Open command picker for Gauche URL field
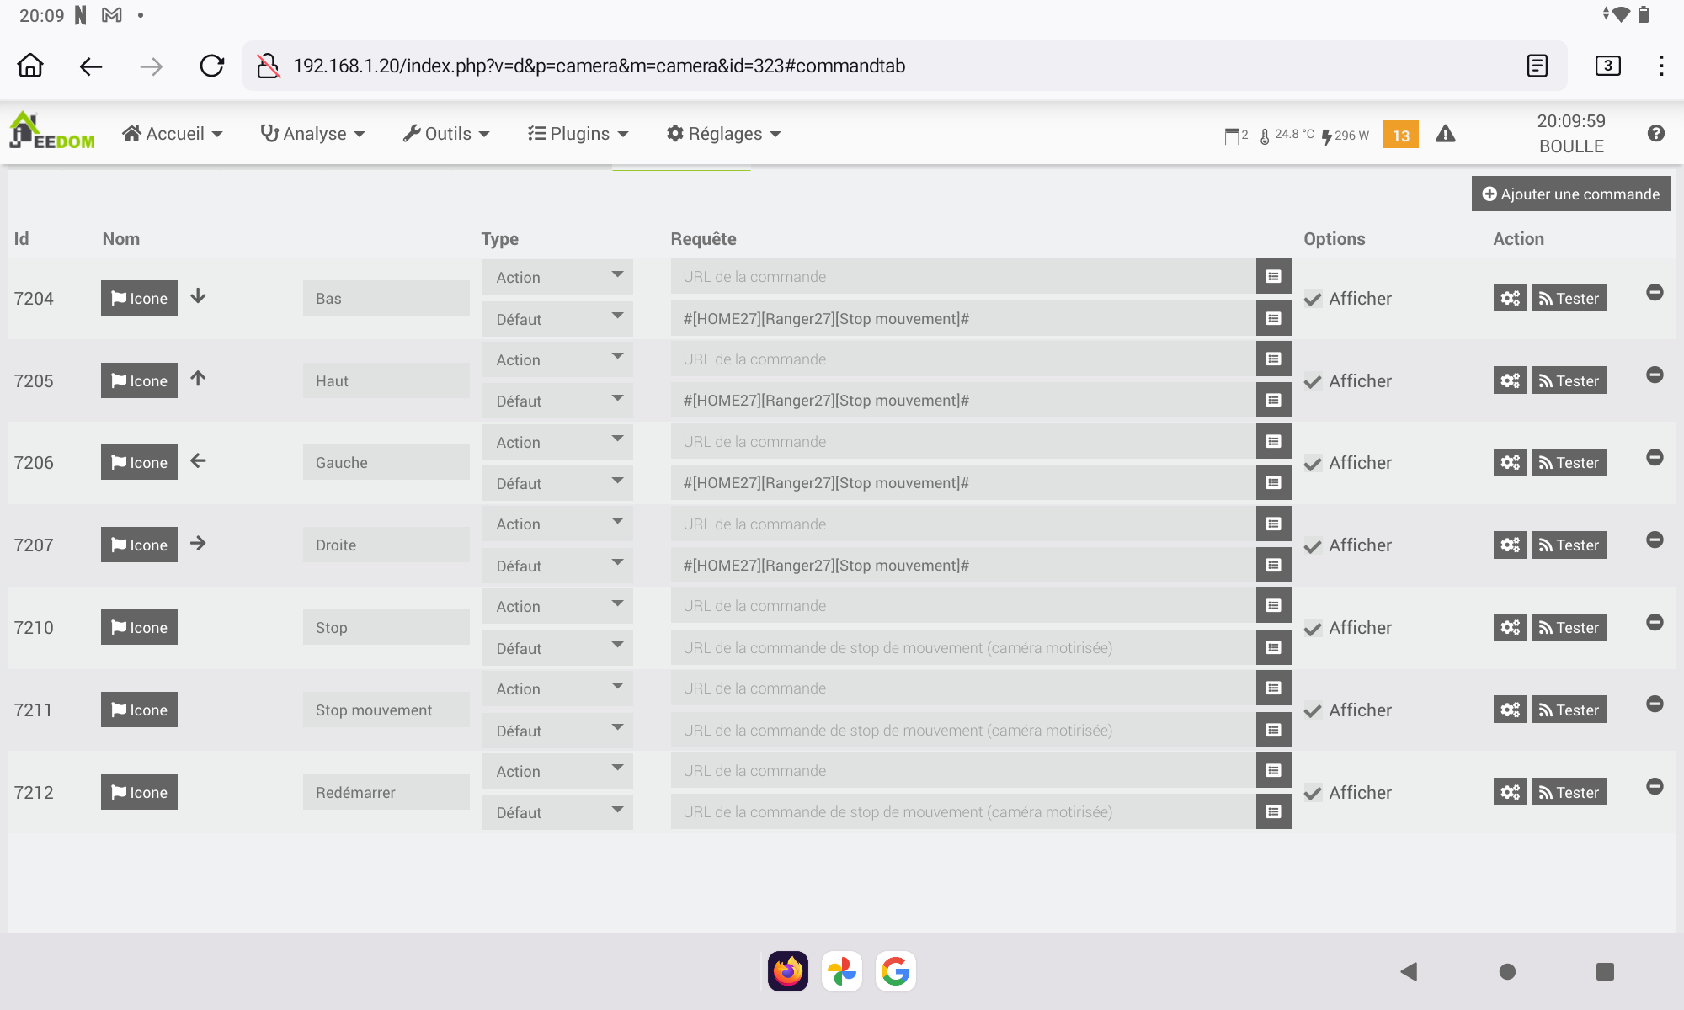 coord(1273,441)
